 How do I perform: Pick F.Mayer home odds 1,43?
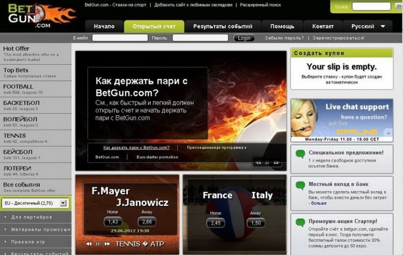point(113,222)
